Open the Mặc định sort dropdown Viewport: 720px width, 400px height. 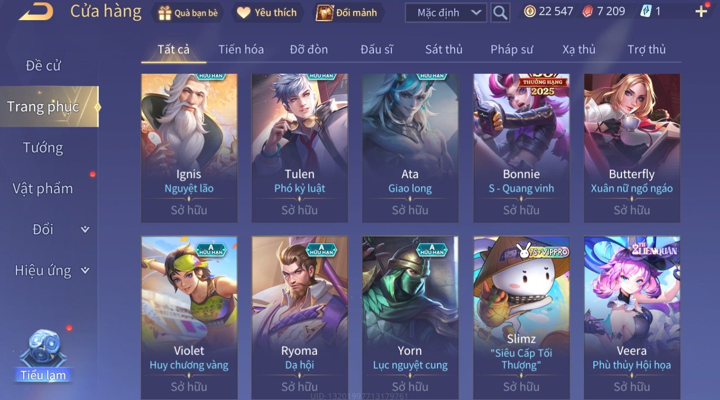(x=446, y=13)
